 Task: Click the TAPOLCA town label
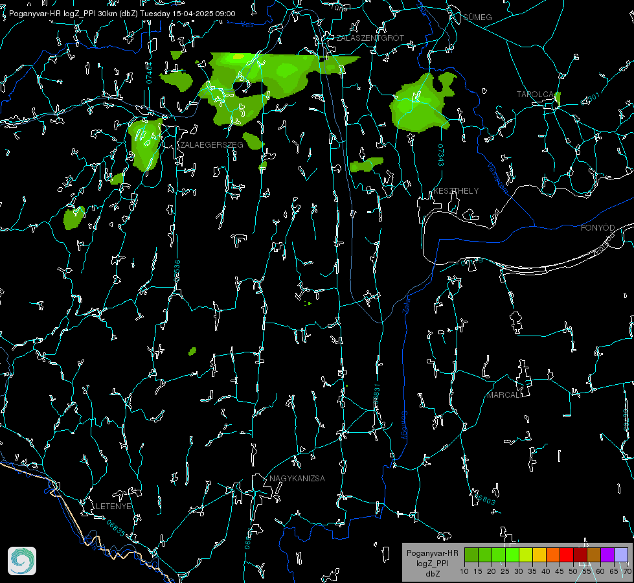coord(536,95)
